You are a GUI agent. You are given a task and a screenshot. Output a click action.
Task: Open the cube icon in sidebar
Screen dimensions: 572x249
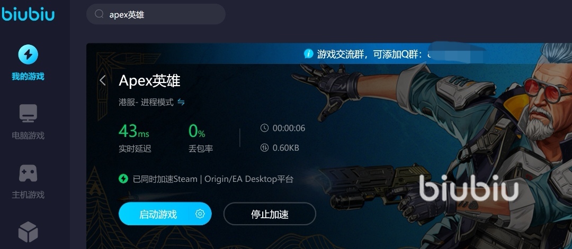click(x=28, y=232)
